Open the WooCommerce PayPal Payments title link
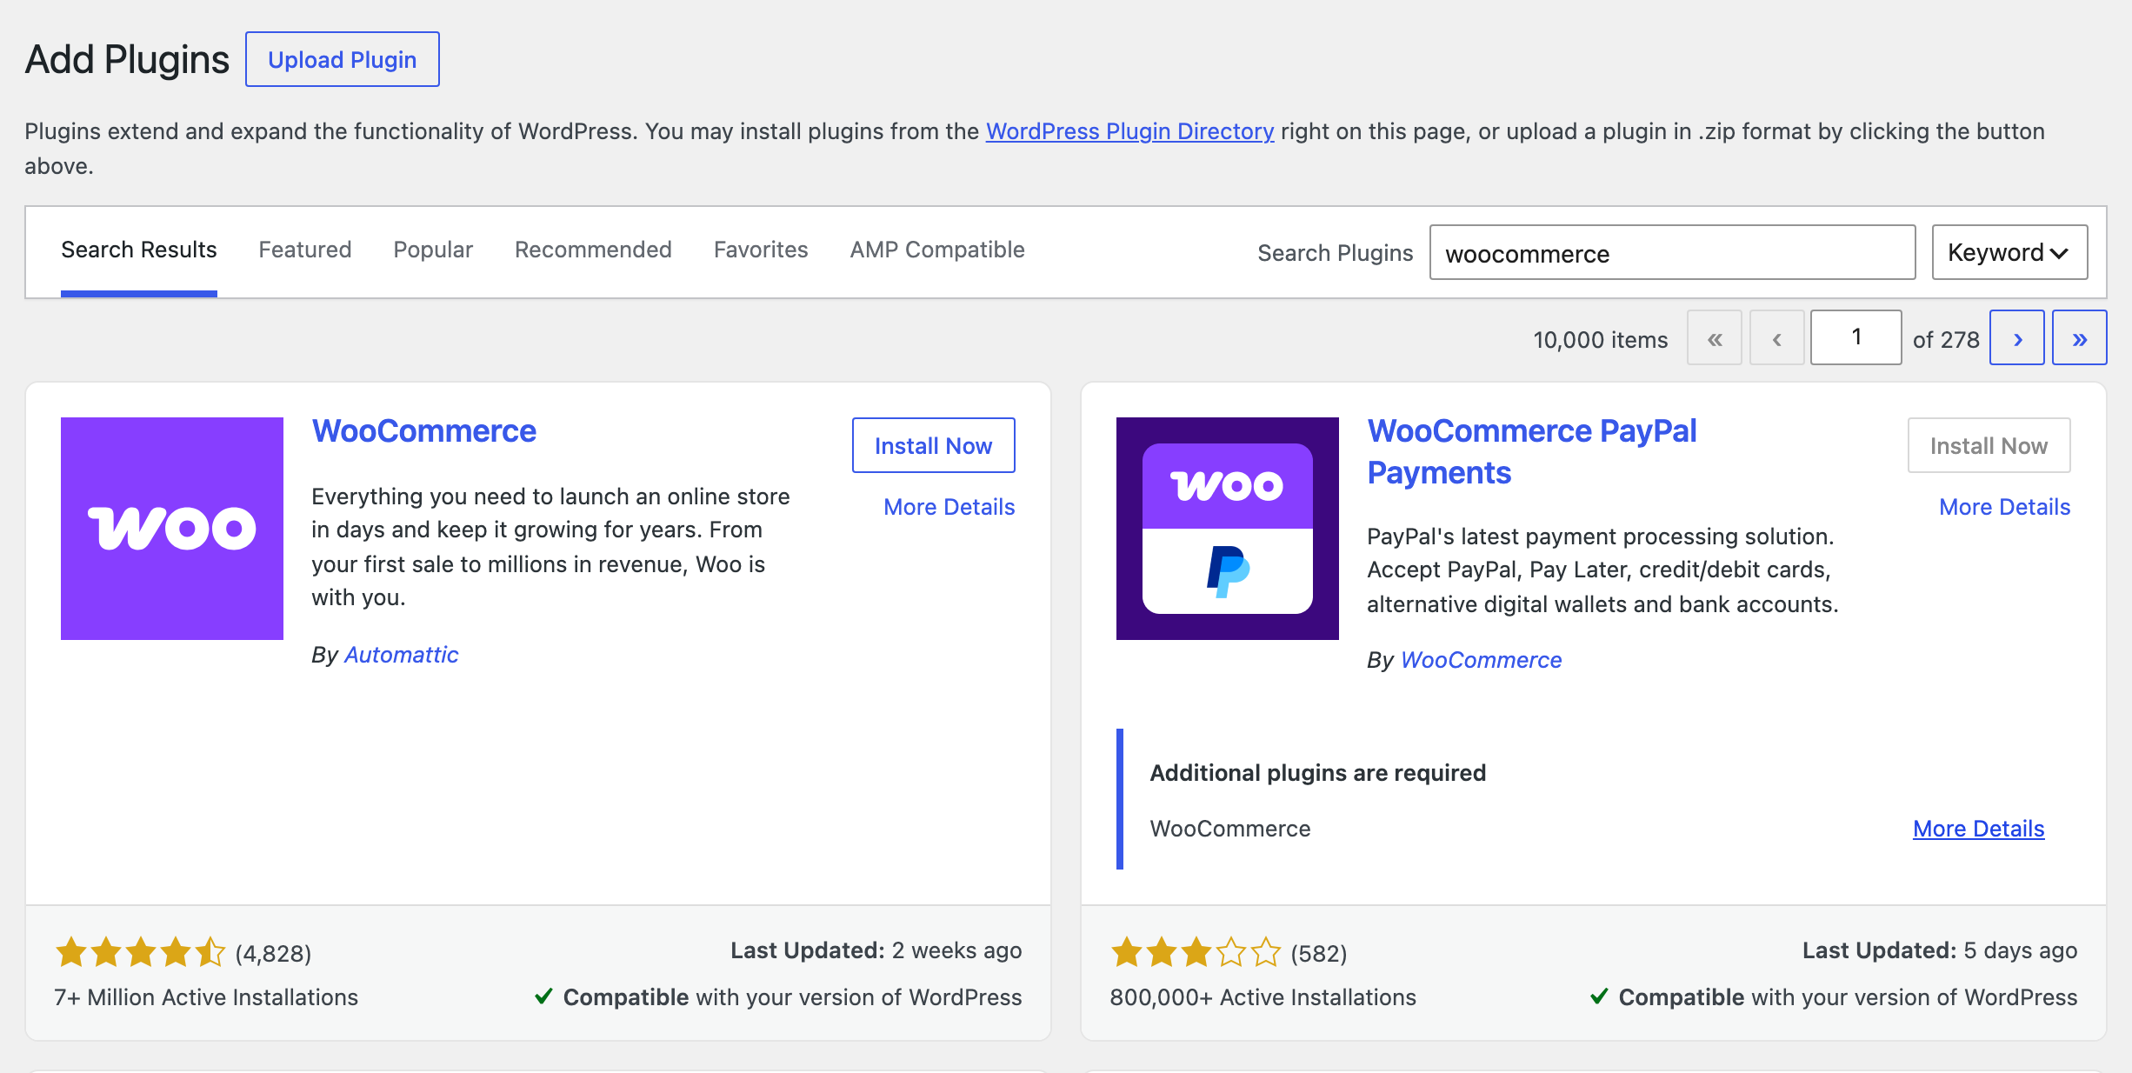The width and height of the screenshot is (2132, 1073). tap(1532, 451)
